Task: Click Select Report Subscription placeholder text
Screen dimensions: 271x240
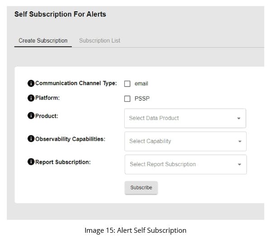Action: click(163, 164)
